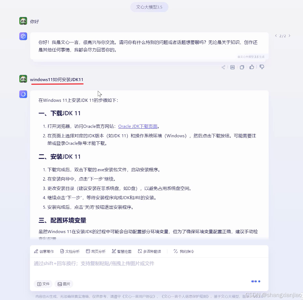
Task: Go to the next answer version arrow
Action: (290, 36)
